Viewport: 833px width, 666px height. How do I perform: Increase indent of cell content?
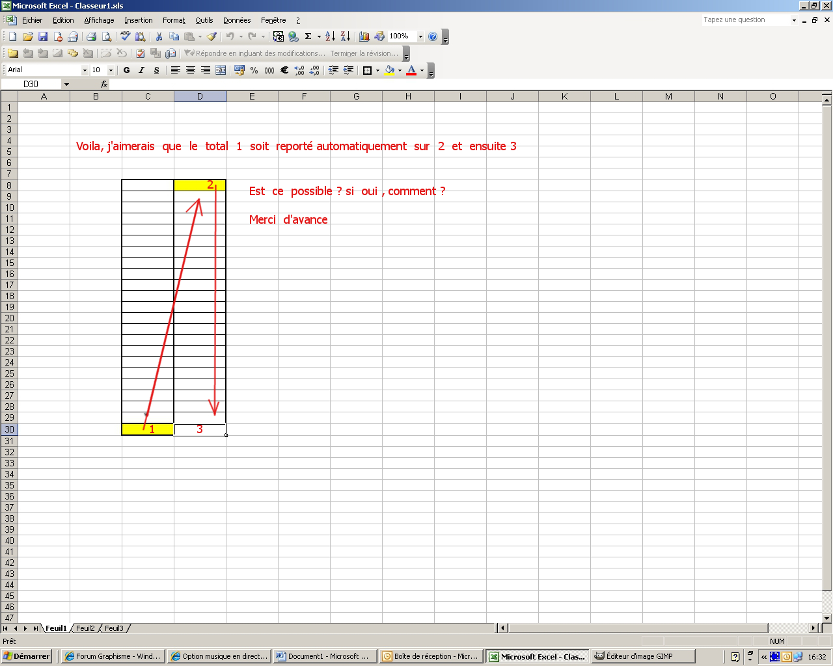coord(348,70)
